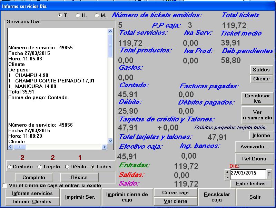The height and width of the screenshot is (208, 276).
Task: Click the Déb.pendientes value 58,80
Action: pyautogui.click(x=231, y=60)
